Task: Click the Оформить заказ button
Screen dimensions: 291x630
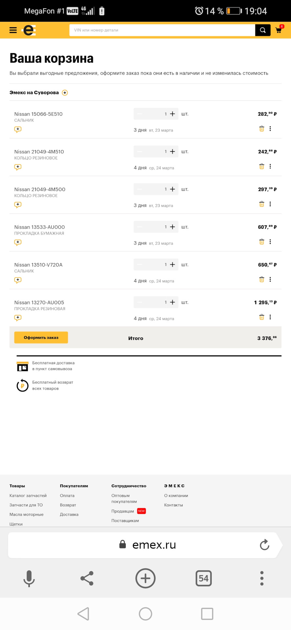Action: pos(41,337)
